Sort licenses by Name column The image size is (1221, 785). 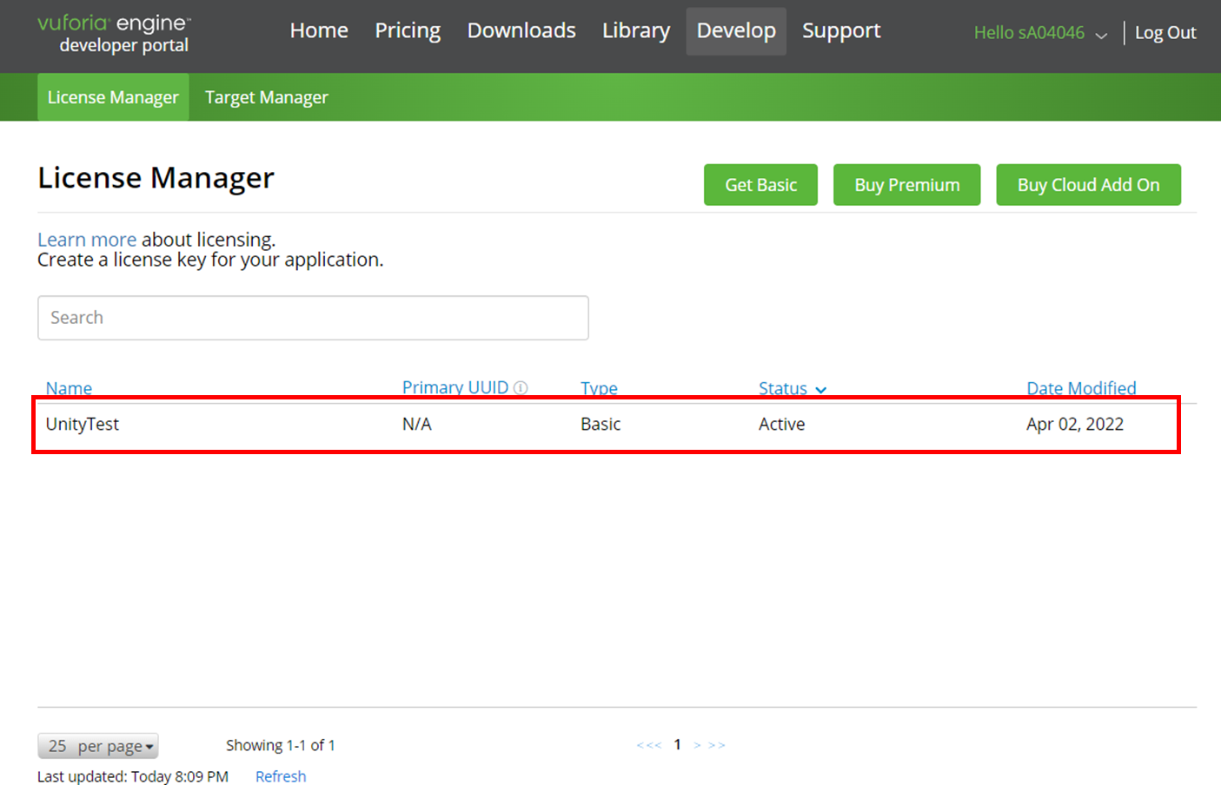pyautogui.click(x=69, y=388)
